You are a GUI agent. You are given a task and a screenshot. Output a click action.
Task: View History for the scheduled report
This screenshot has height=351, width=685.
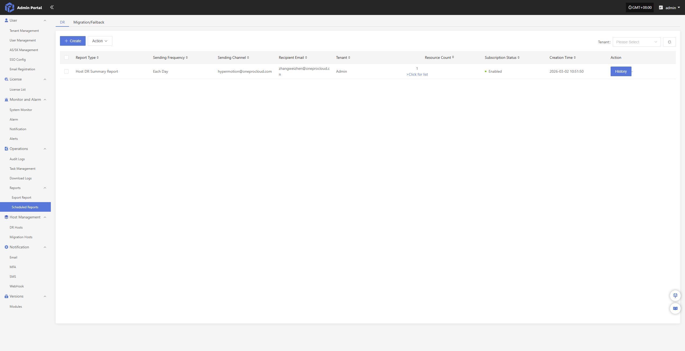tap(621, 71)
